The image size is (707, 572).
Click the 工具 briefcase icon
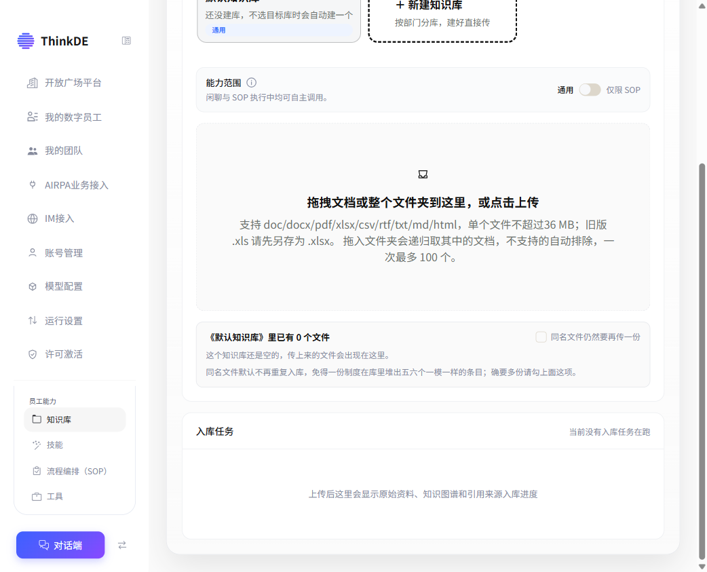37,497
